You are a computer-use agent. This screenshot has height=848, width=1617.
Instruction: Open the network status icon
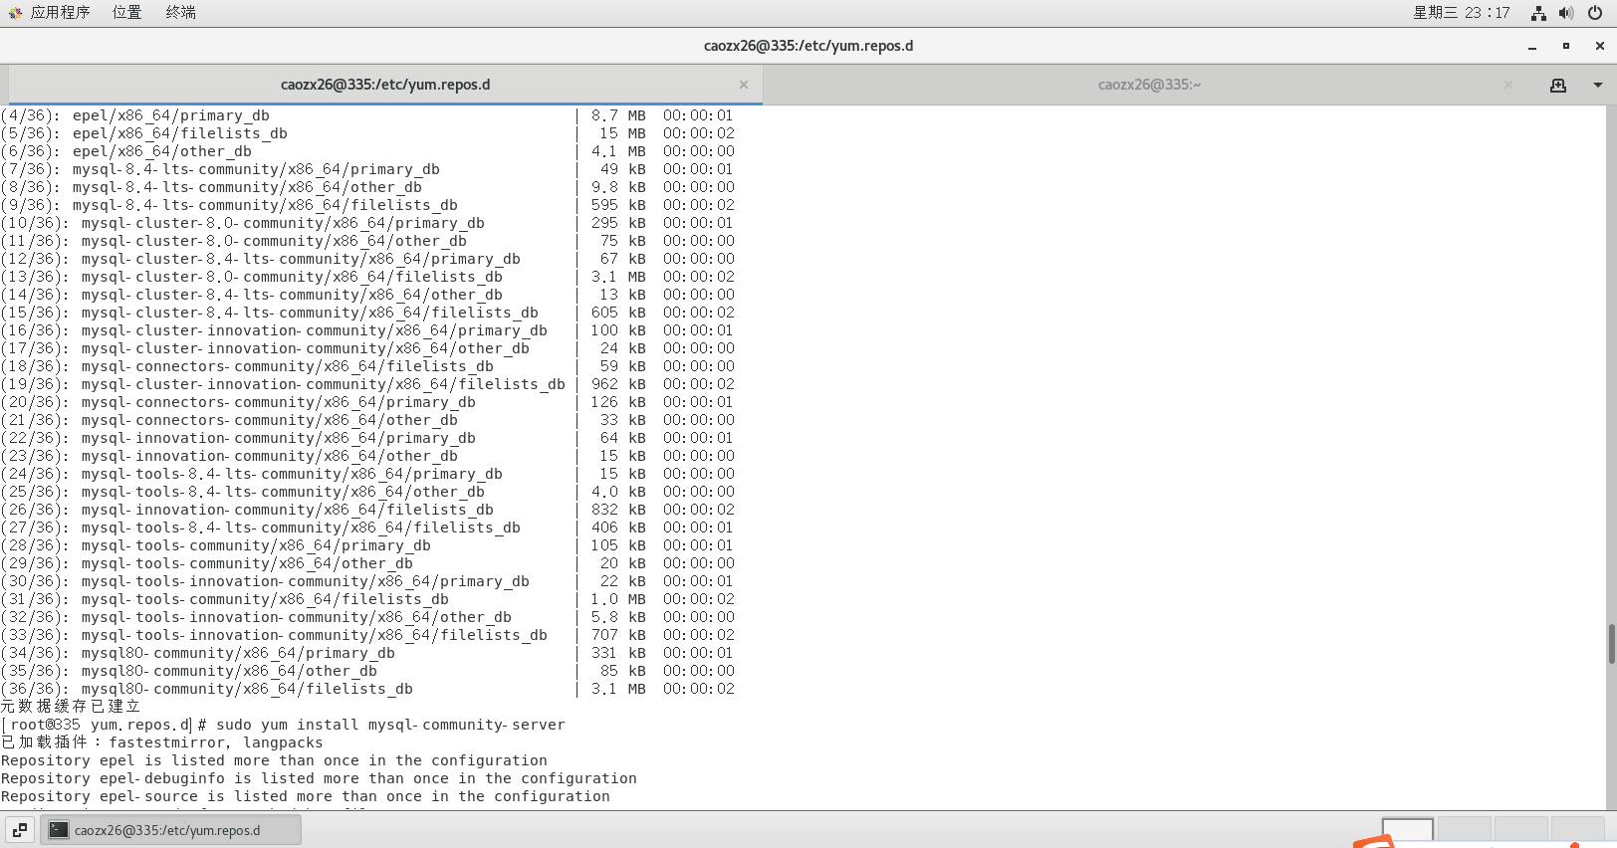[1538, 13]
